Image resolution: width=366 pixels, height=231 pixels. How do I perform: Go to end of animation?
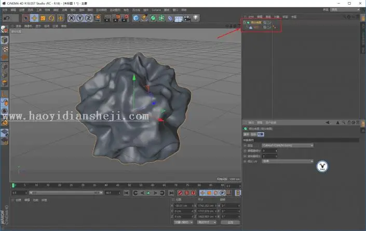(x=171, y=193)
